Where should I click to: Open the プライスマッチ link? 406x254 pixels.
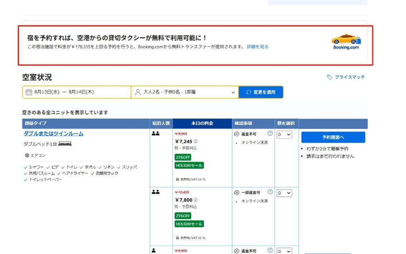tap(350, 77)
